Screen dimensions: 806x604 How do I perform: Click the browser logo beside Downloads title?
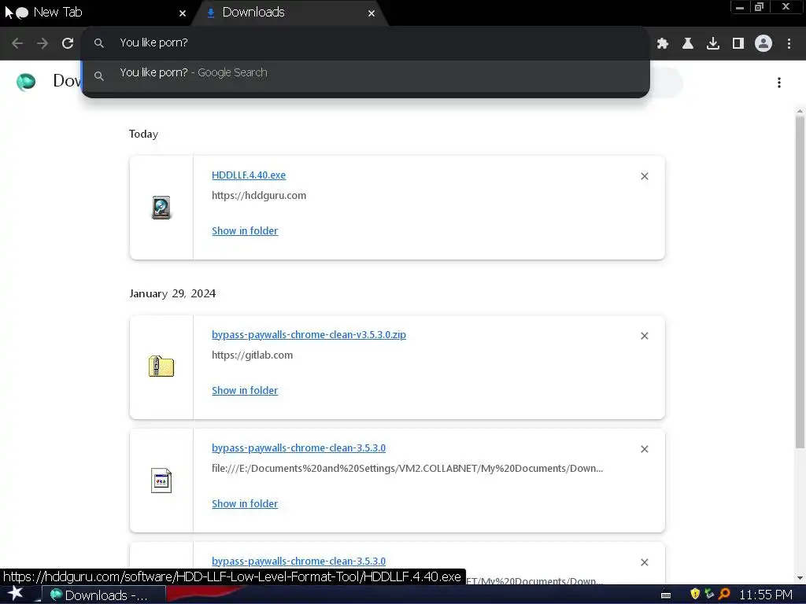coord(26,82)
